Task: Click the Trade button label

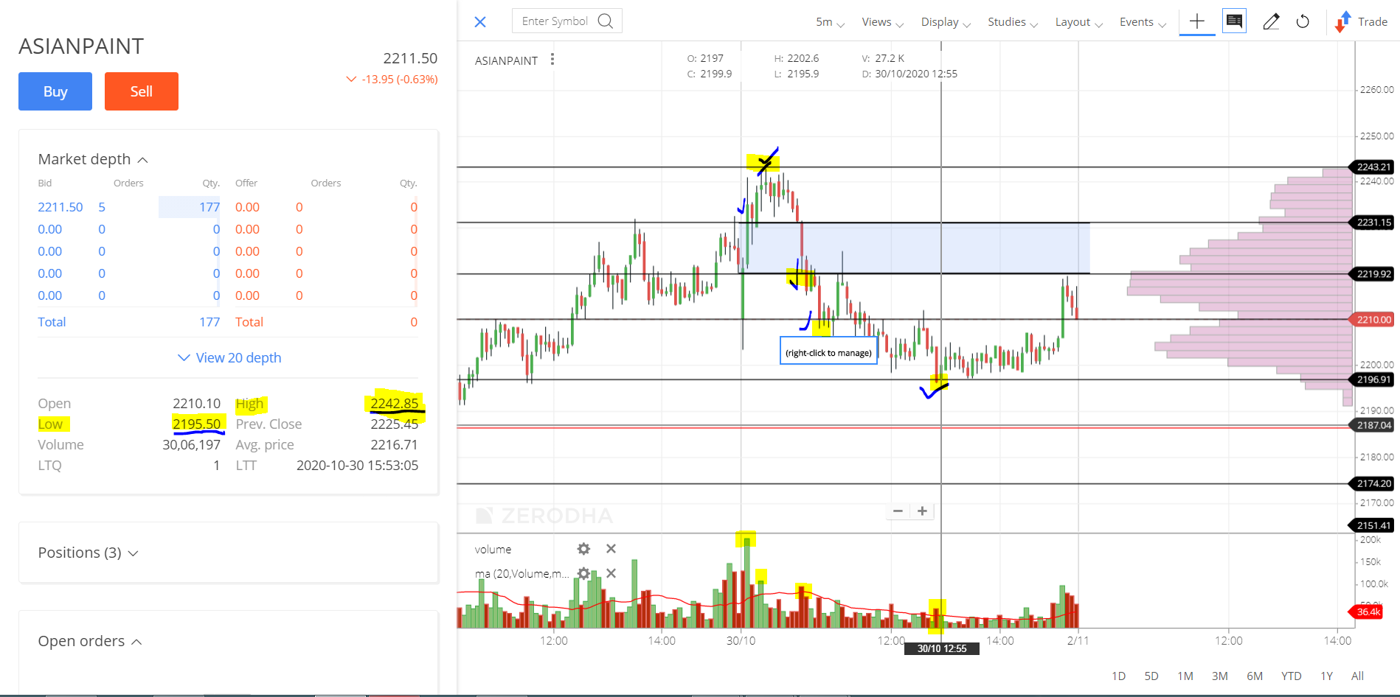Action: click(x=1373, y=22)
